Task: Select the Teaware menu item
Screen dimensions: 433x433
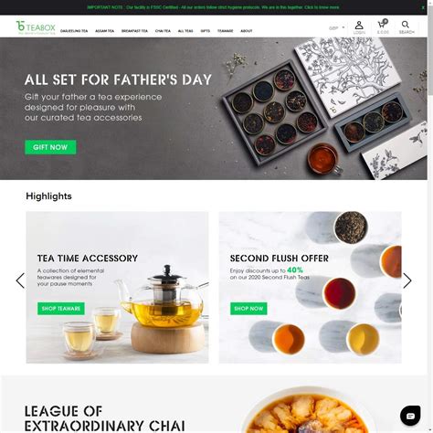Action: coord(225,31)
